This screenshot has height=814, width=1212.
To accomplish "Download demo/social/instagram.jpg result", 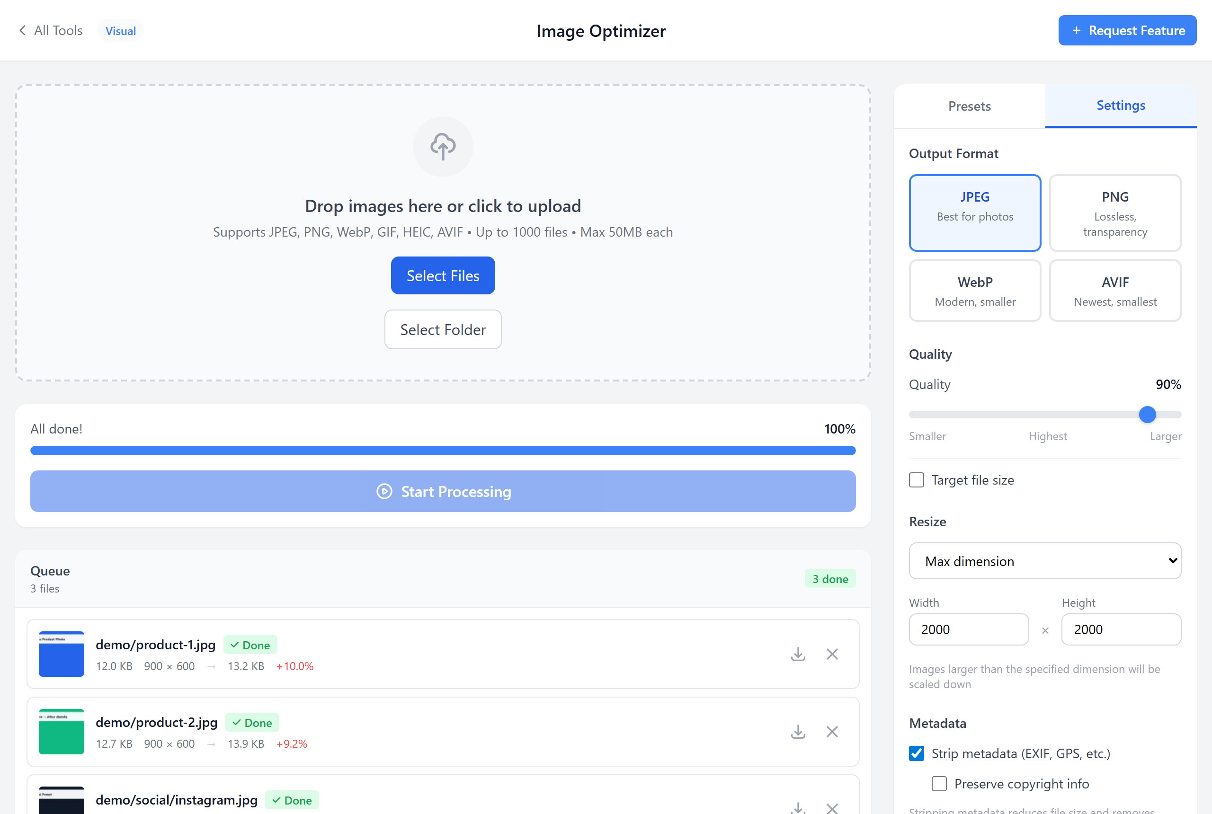I will point(798,808).
